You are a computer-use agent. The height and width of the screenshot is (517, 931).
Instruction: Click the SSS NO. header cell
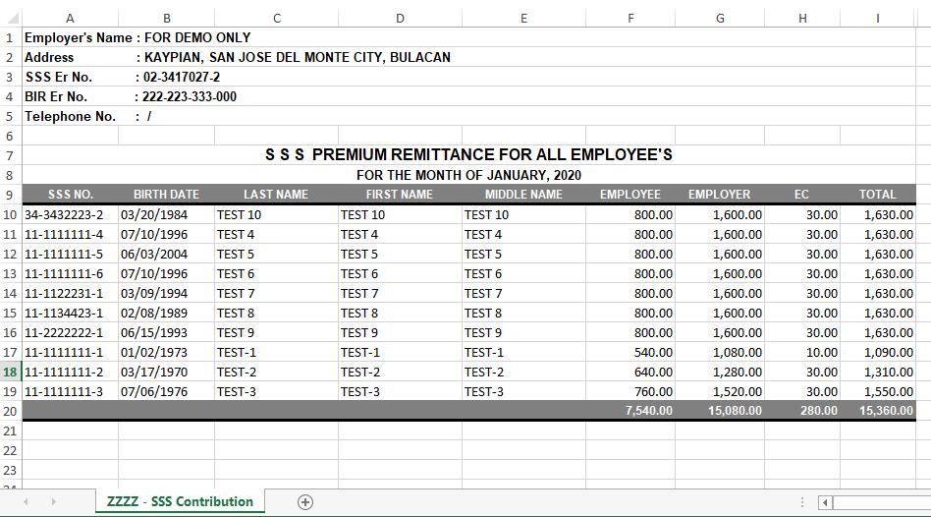pos(70,195)
